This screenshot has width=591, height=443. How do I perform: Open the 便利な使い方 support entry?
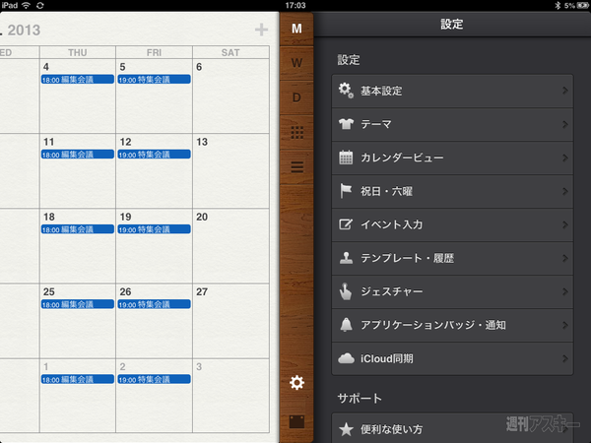tap(452, 428)
